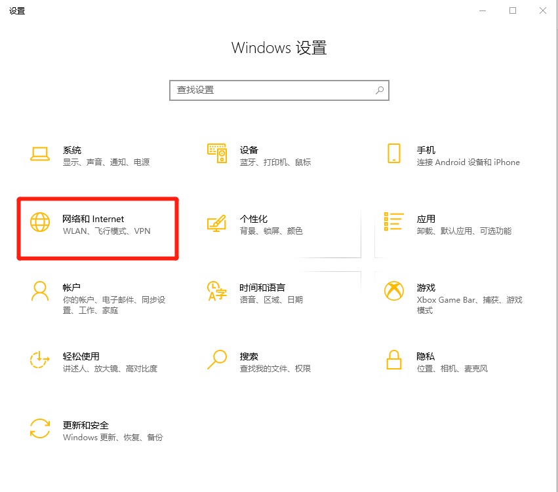The image size is (558, 492).
Task: Open the Search magnifier category icon
Action: click(x=217, y=360)
